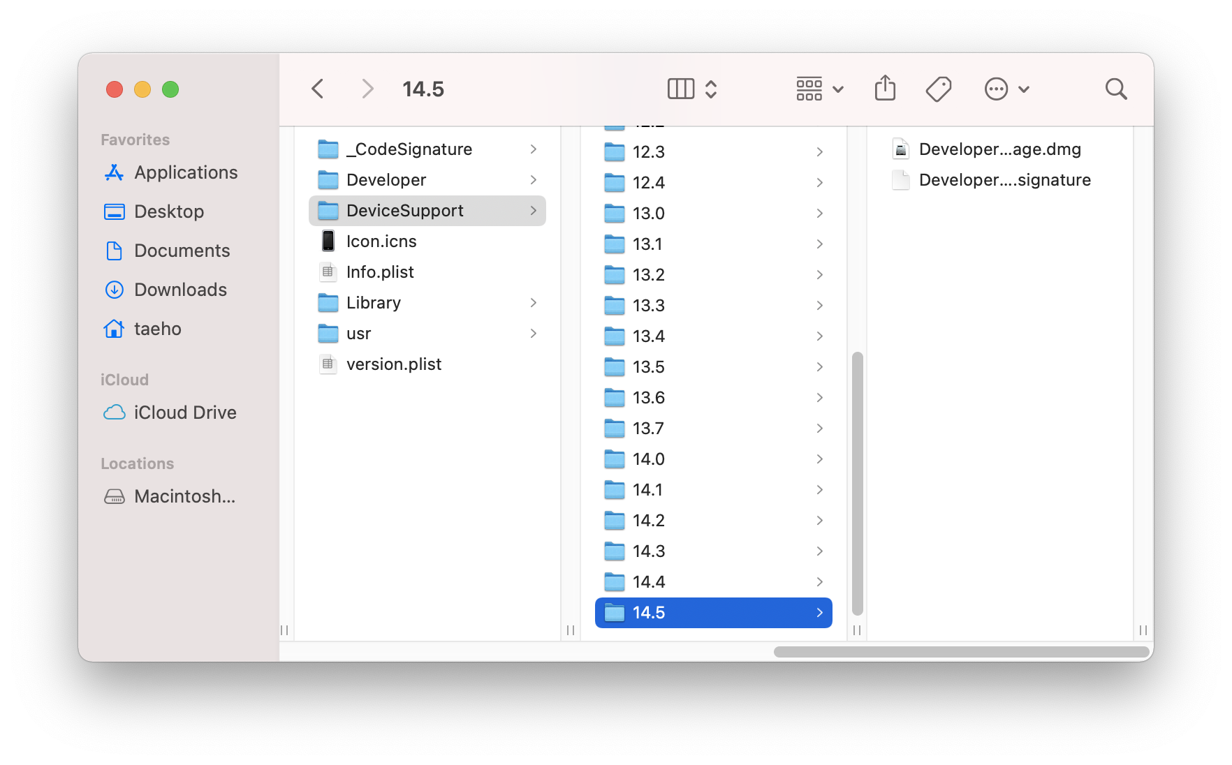Select the version.plist file

[427, 364]
